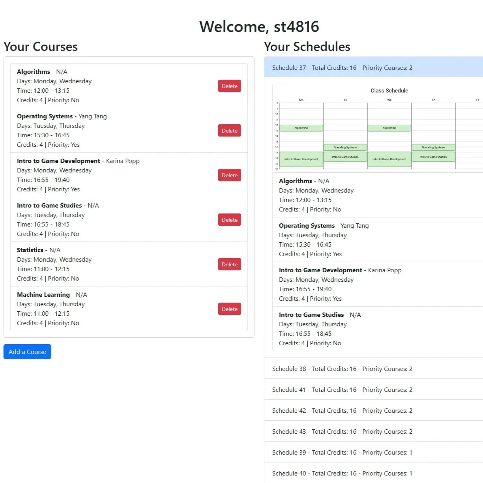This screenshot has height=483, width=483.
Task: Select Wednesday Algorithms calendar event
Action: pos(389,128)
